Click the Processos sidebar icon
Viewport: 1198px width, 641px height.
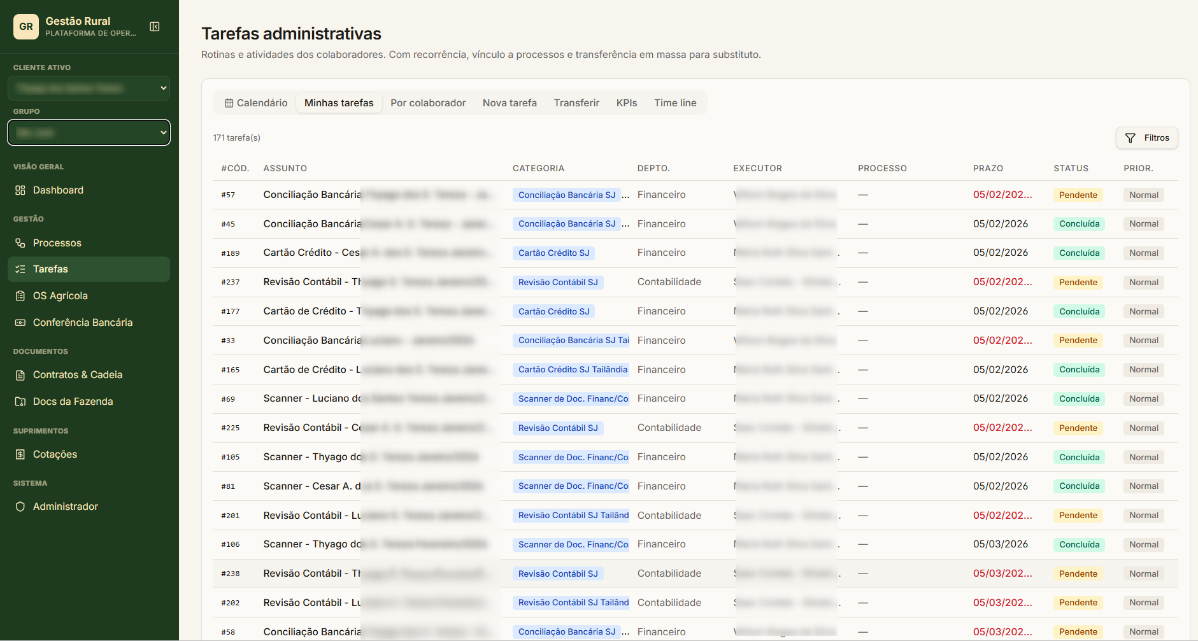click(x=20, y=243)
